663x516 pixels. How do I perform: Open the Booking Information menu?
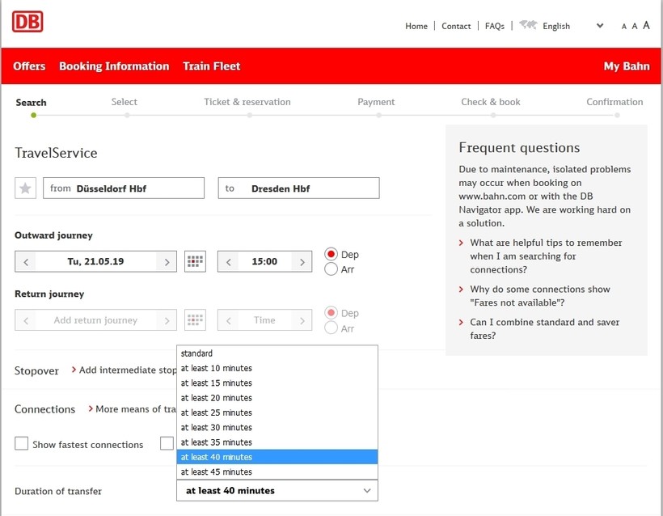114,66
